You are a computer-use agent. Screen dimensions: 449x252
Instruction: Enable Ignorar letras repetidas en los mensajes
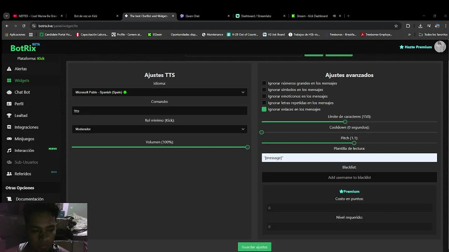point(264,103)
